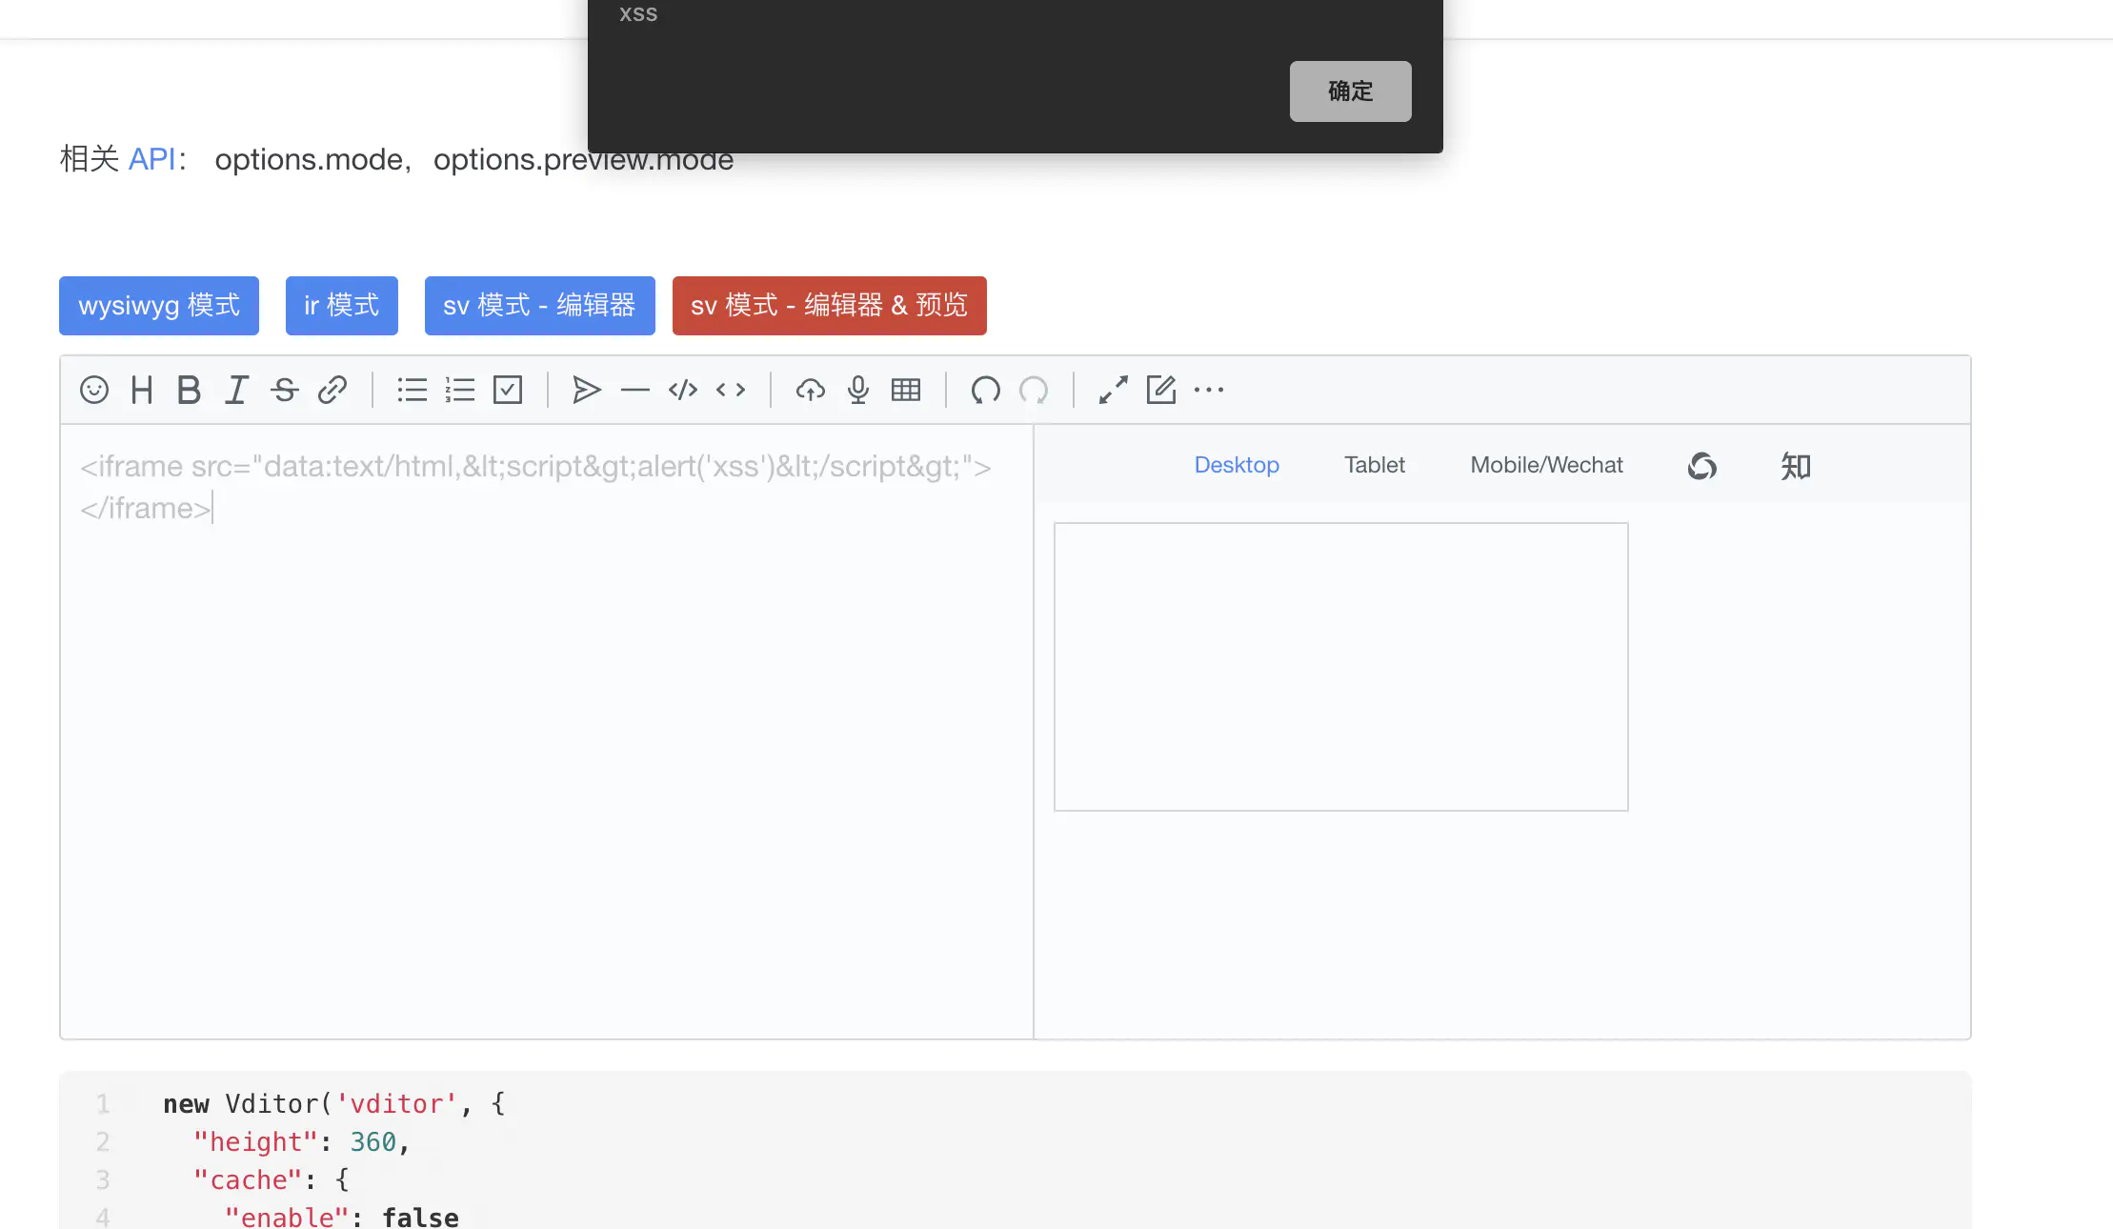Undo the last edit
The width and height of the screenshot is (2113, 1229).
[985, 390]
